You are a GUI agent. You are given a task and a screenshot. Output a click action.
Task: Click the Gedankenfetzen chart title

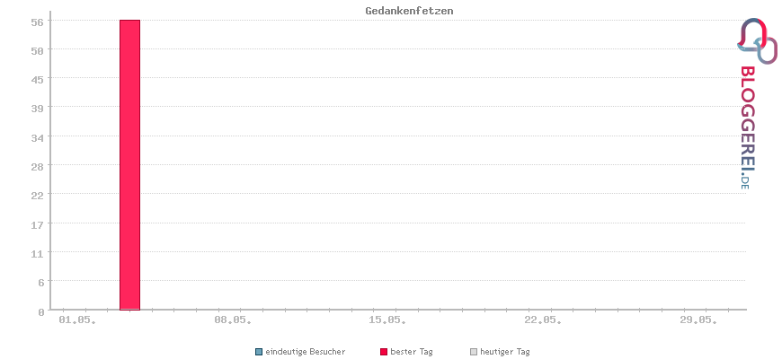[x=409, y=11]
